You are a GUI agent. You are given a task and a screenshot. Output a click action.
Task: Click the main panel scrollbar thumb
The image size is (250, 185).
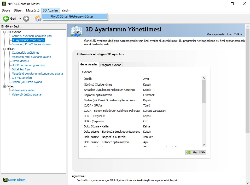coord(247,81)
